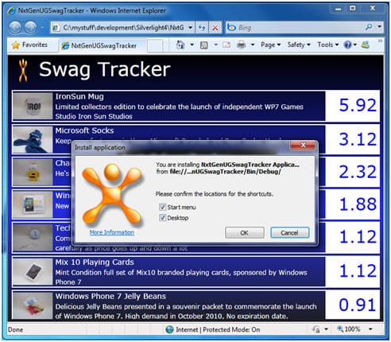This screenshot has height=342, width=391.
Task: Open a new blank tab
Action: 155,45
